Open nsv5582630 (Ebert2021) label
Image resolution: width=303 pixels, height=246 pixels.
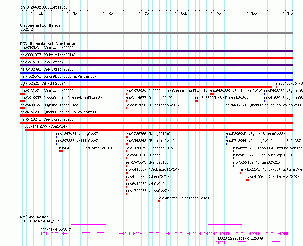tap(148, 155)
